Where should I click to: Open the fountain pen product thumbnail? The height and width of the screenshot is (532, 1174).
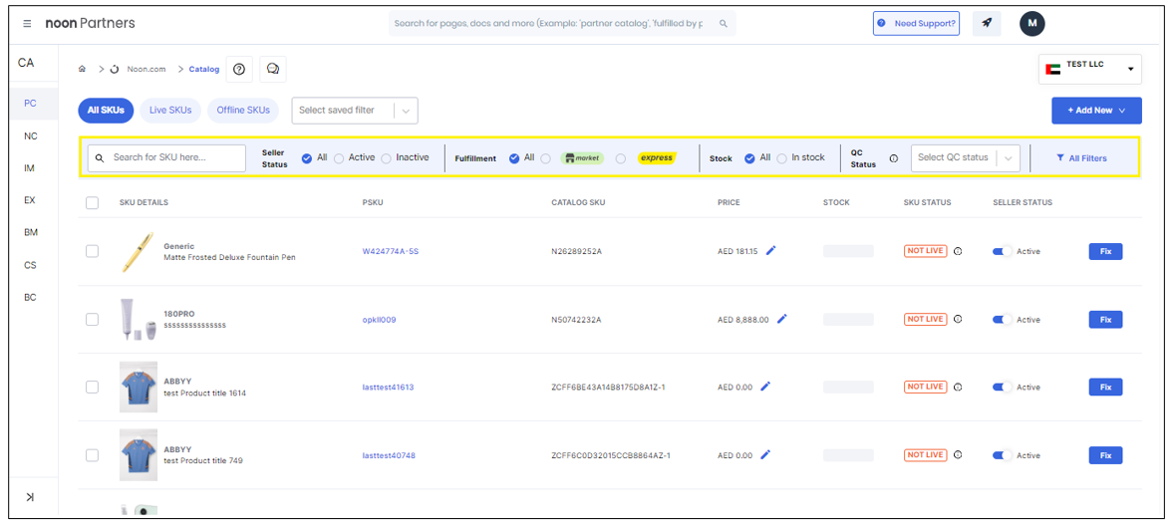click(x=137, y=251)
